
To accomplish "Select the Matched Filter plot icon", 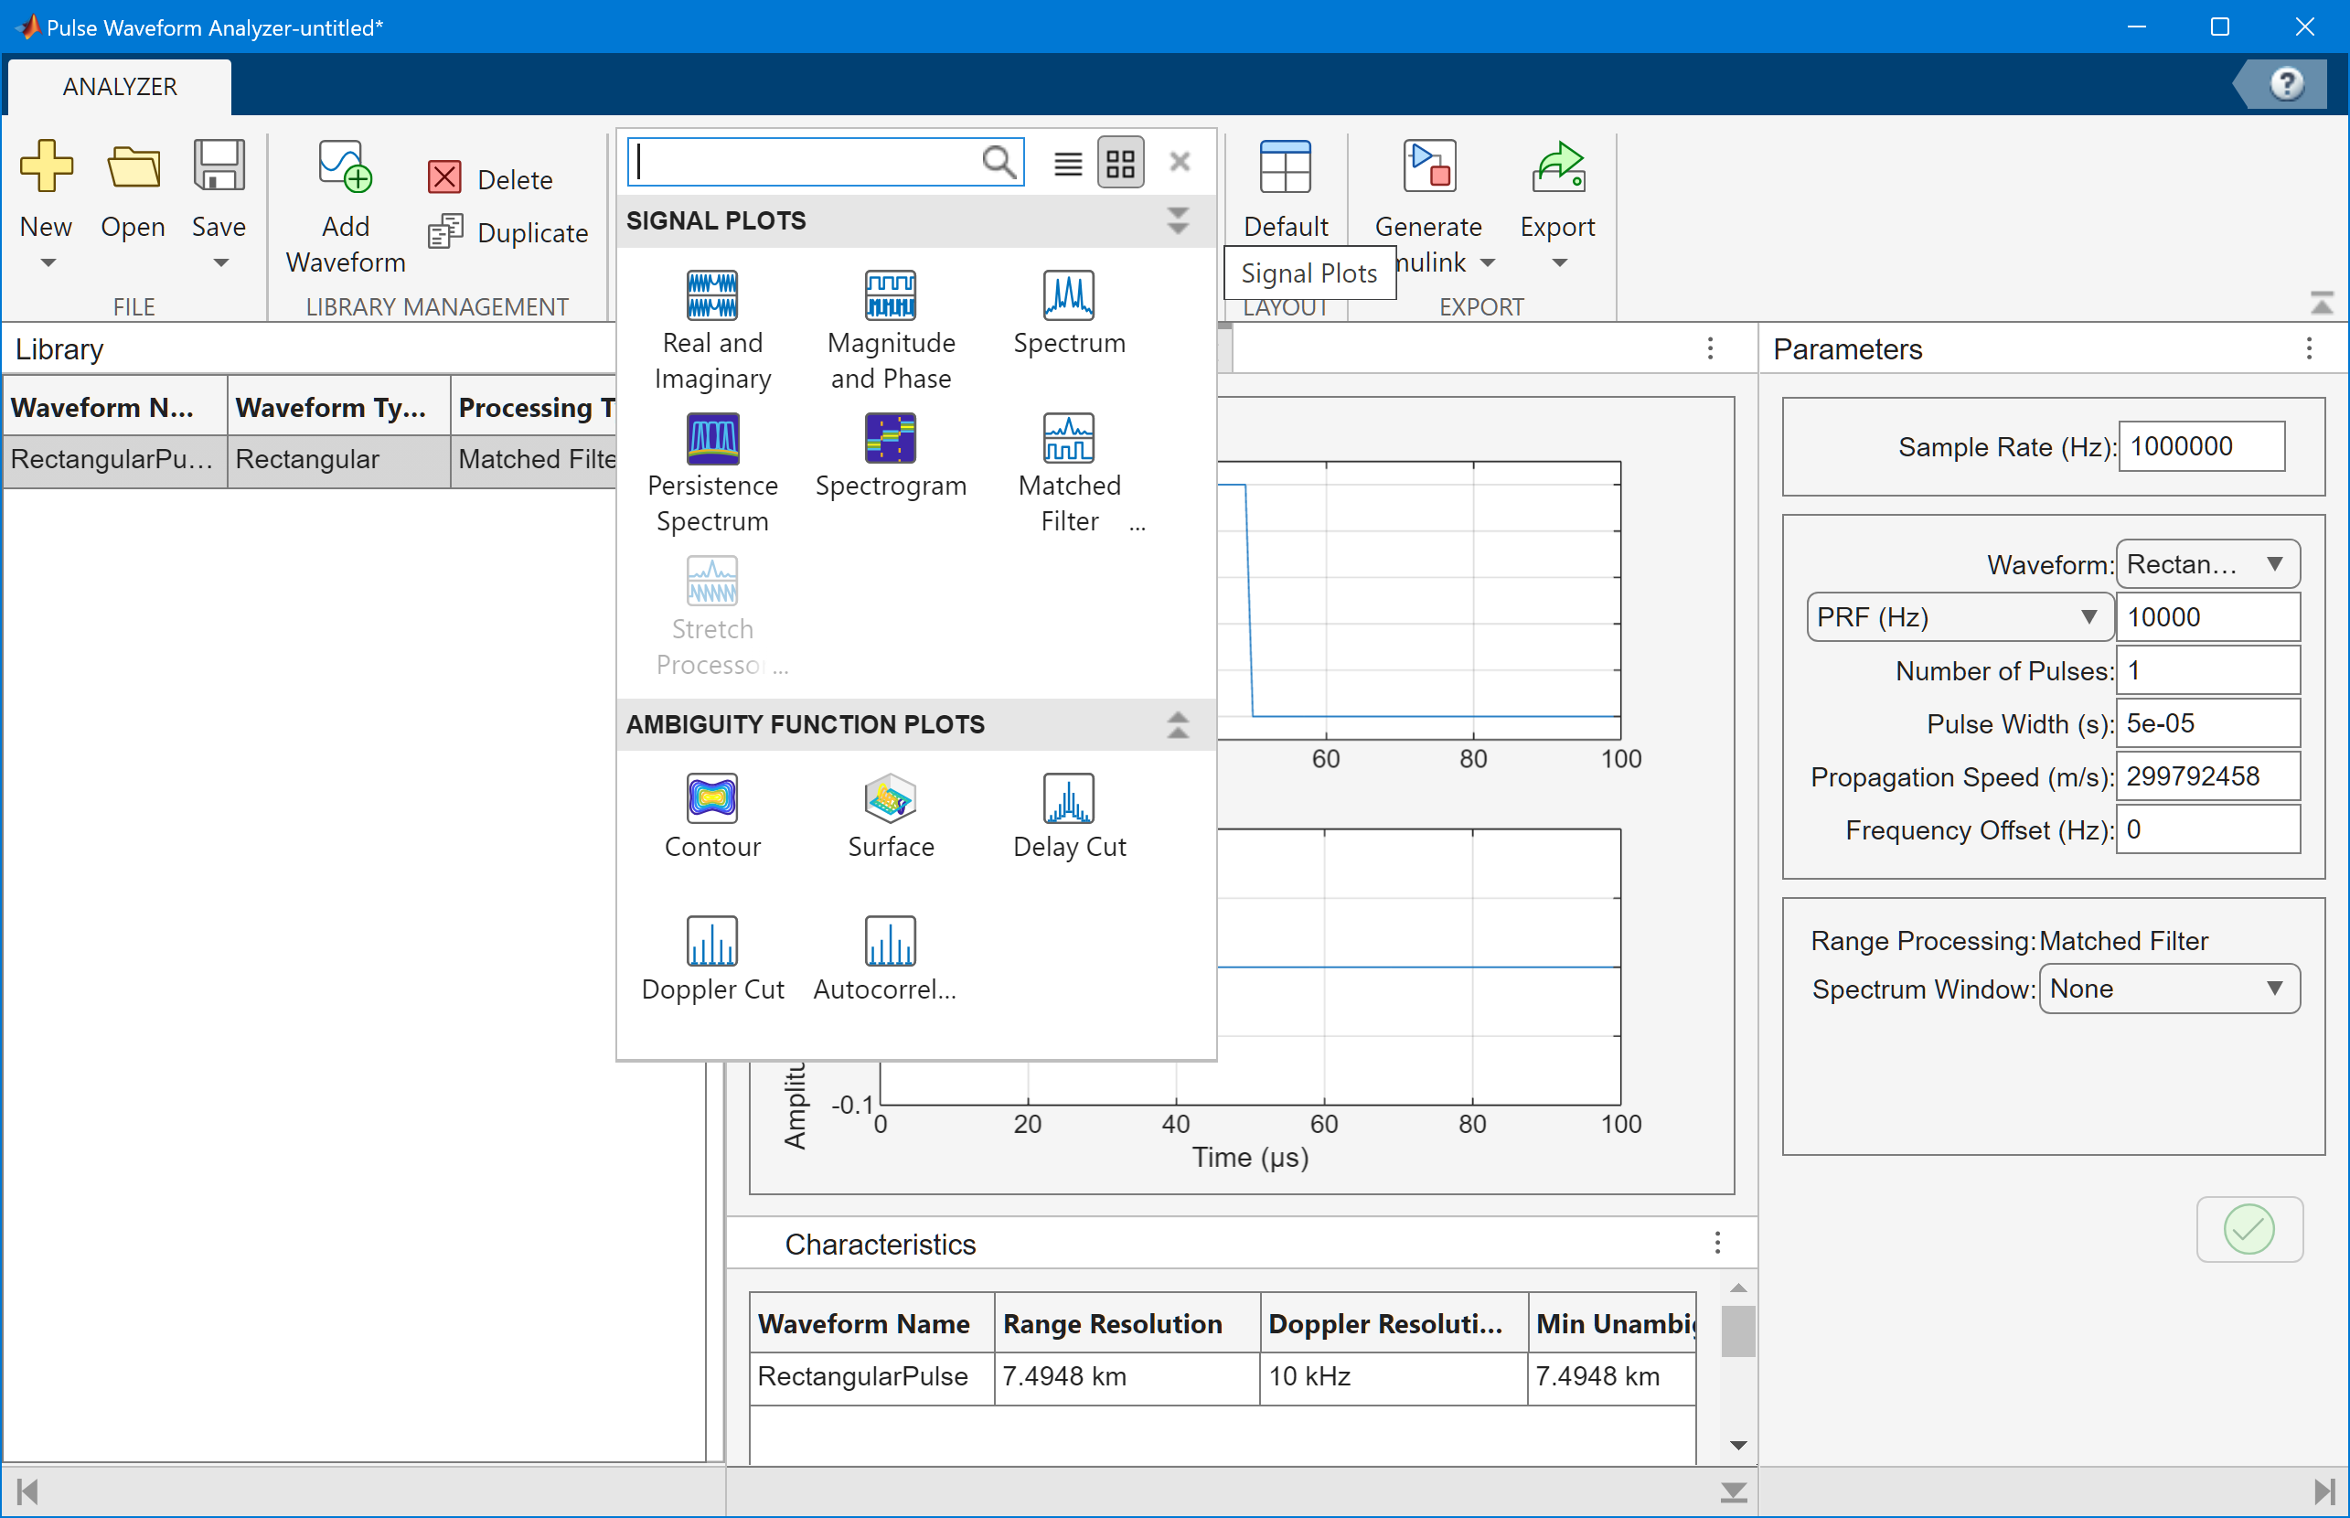I will coord(1069,440).
